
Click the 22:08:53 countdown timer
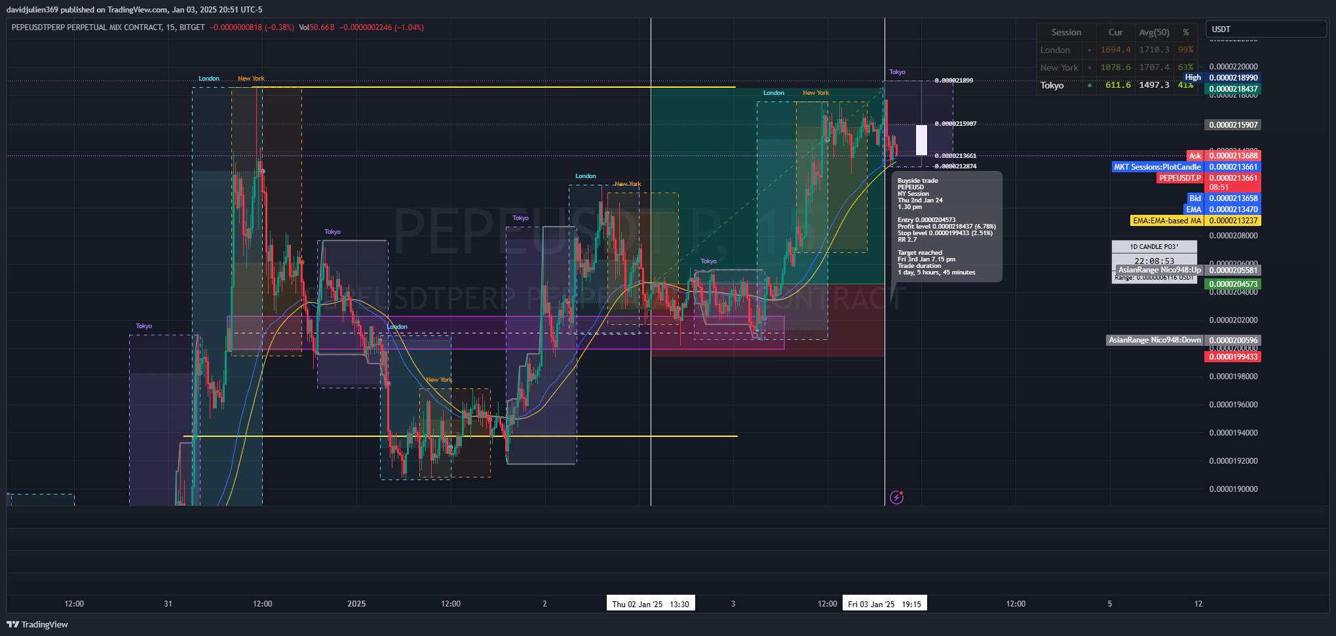click(1154, 261)
